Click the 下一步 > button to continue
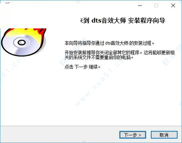Image resolution: width=182 pixels, height=143 pixels. pyautogui.click(x=133, y=135)
